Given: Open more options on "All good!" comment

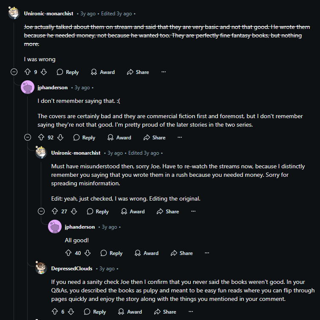Looking at the screenshot, I should (207, 253).
